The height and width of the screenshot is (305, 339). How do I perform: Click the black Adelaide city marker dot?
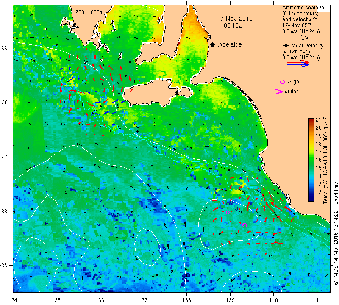click(x=213, y=44)
